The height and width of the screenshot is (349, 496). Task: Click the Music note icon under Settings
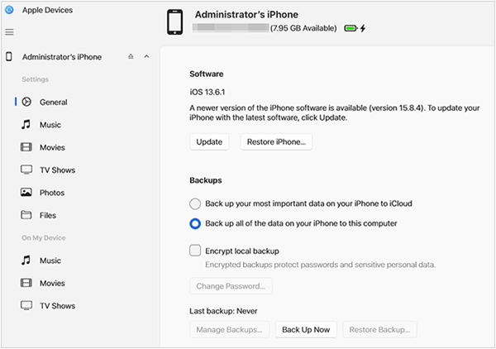[x=26, y=124]
